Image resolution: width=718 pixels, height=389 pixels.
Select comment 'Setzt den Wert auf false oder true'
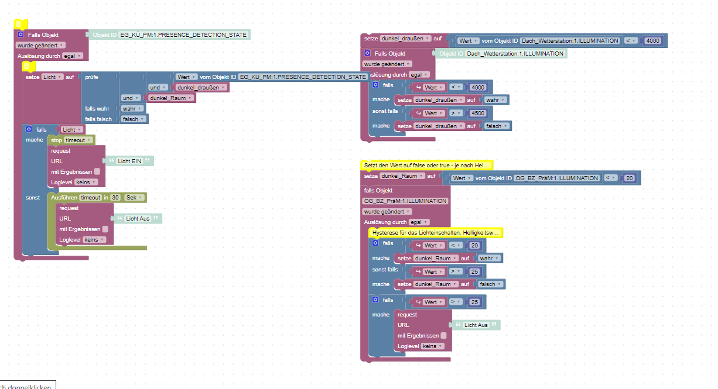[426, 166]
